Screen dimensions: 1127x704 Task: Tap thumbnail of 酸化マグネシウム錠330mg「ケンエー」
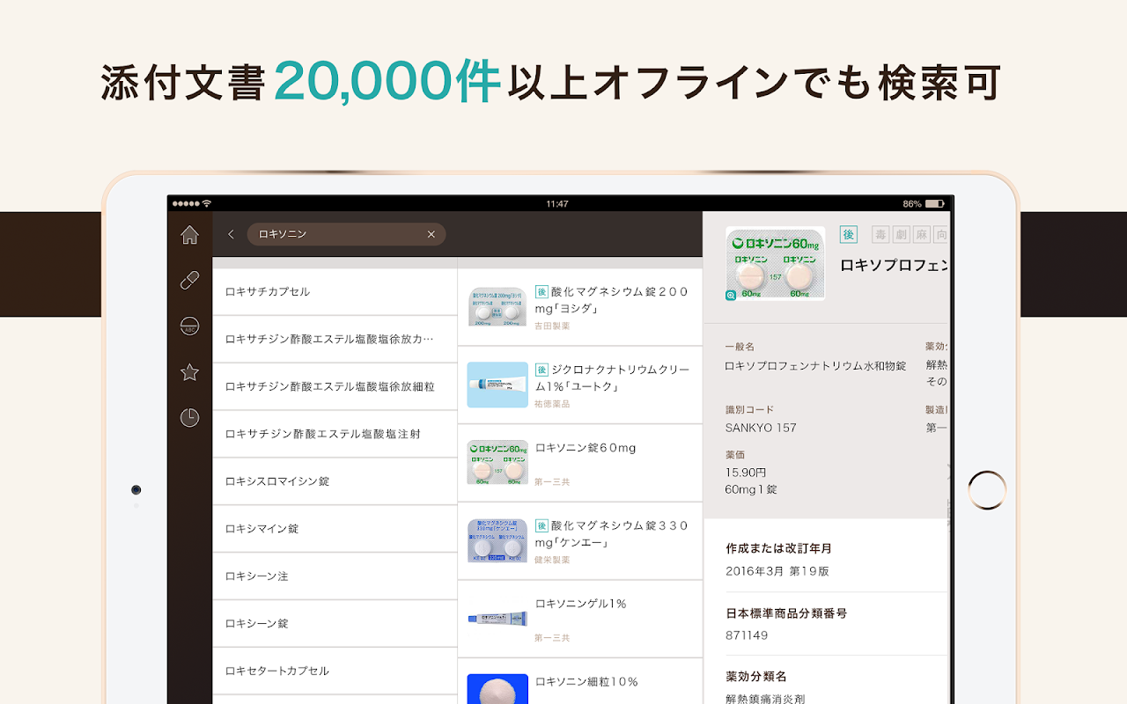click(x=497, y=540)
